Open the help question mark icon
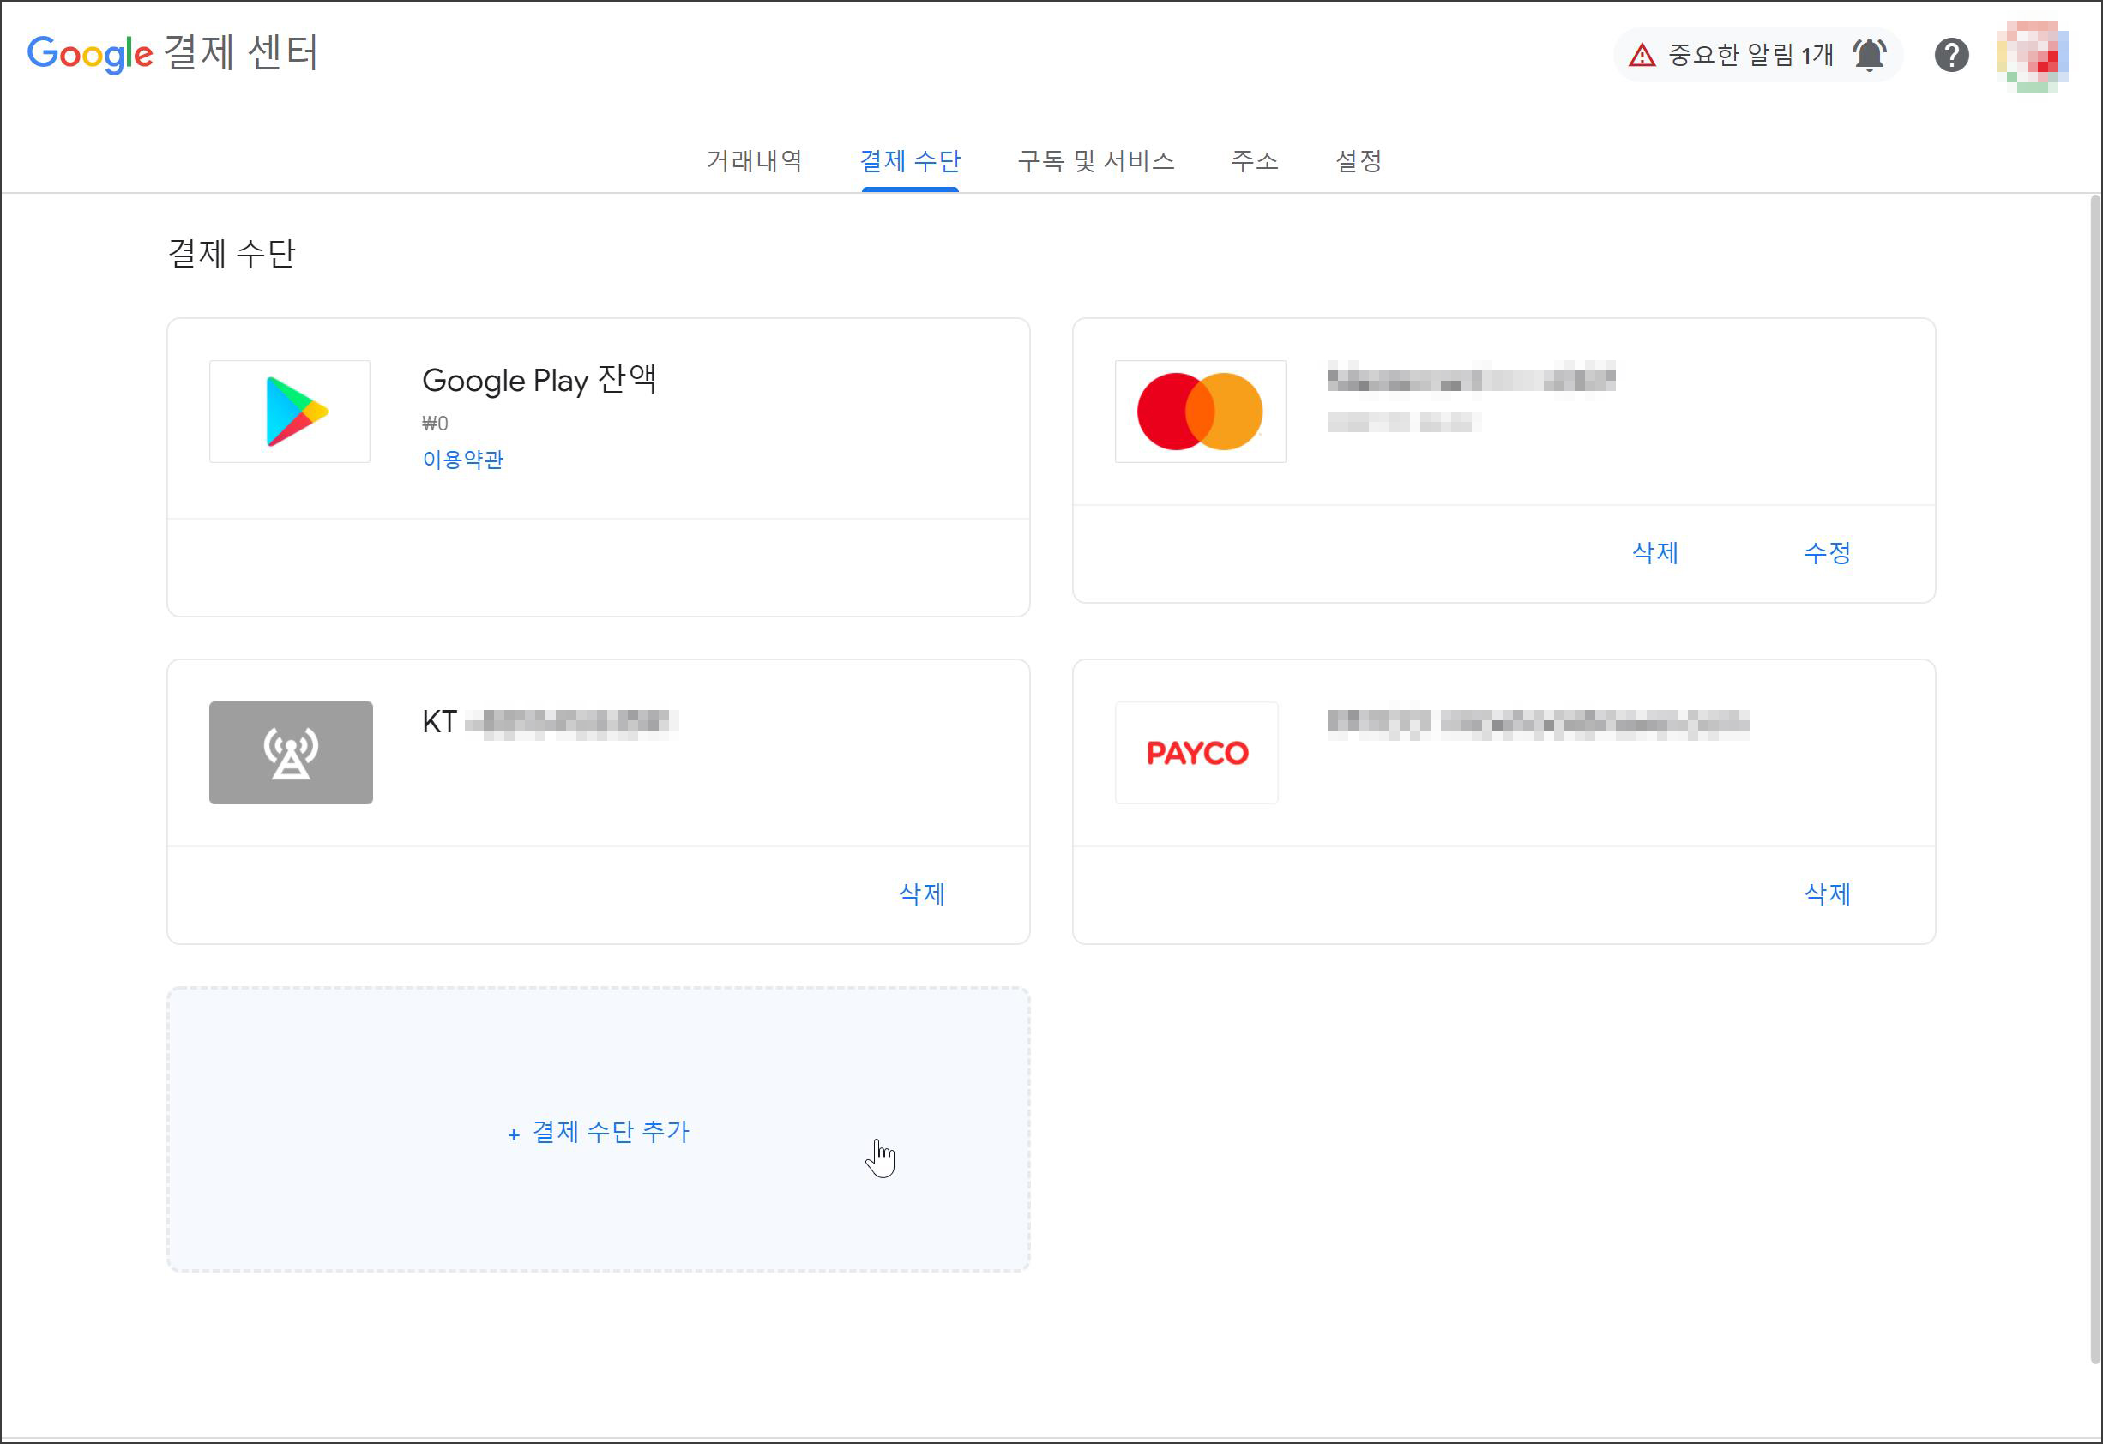 click(1951, 55)
